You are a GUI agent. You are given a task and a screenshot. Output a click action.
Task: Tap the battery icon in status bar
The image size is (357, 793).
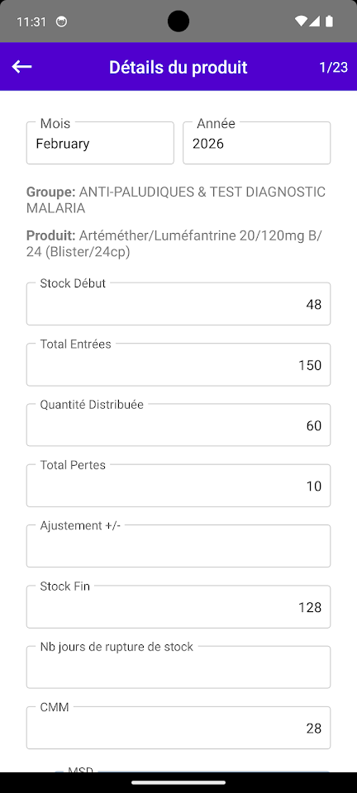[x=330, y=21]
